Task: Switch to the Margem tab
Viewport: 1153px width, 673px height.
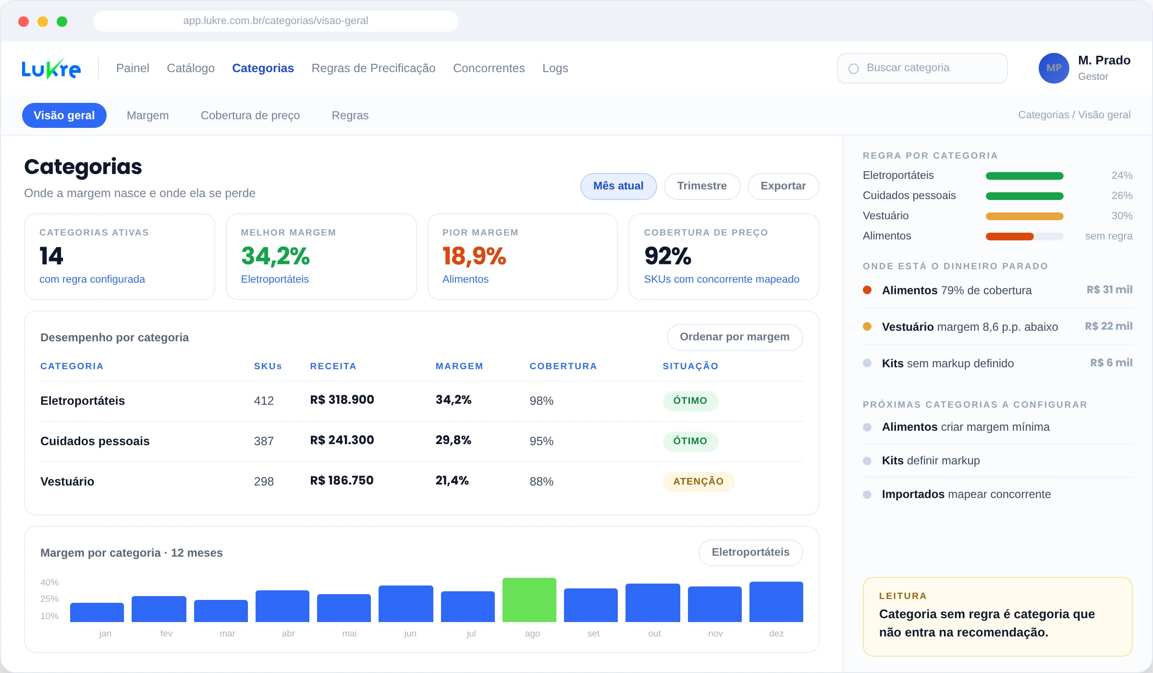Action: click(147, 115)
